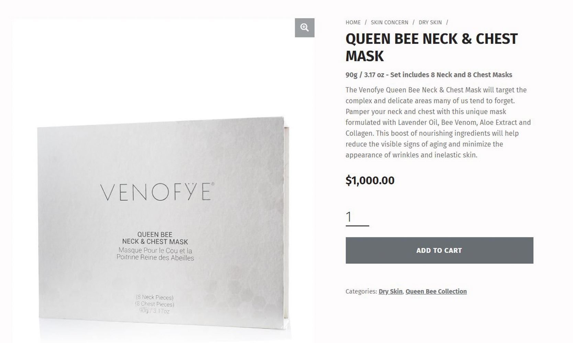573x343 pixels.
Task: Click the $1,000.00 price text
Action: coord(370,180)
